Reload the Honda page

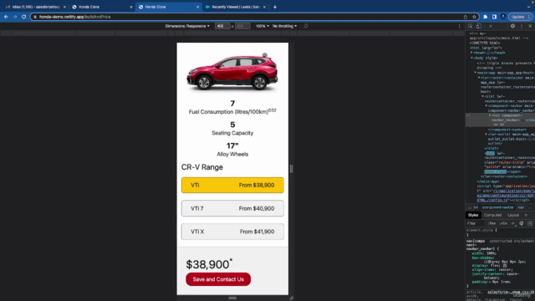(24, 17)
